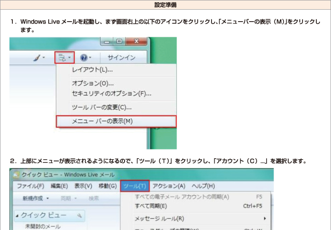Click the 同期 toolbar button
The image size is (331, 230).
(x=66, y=198)
